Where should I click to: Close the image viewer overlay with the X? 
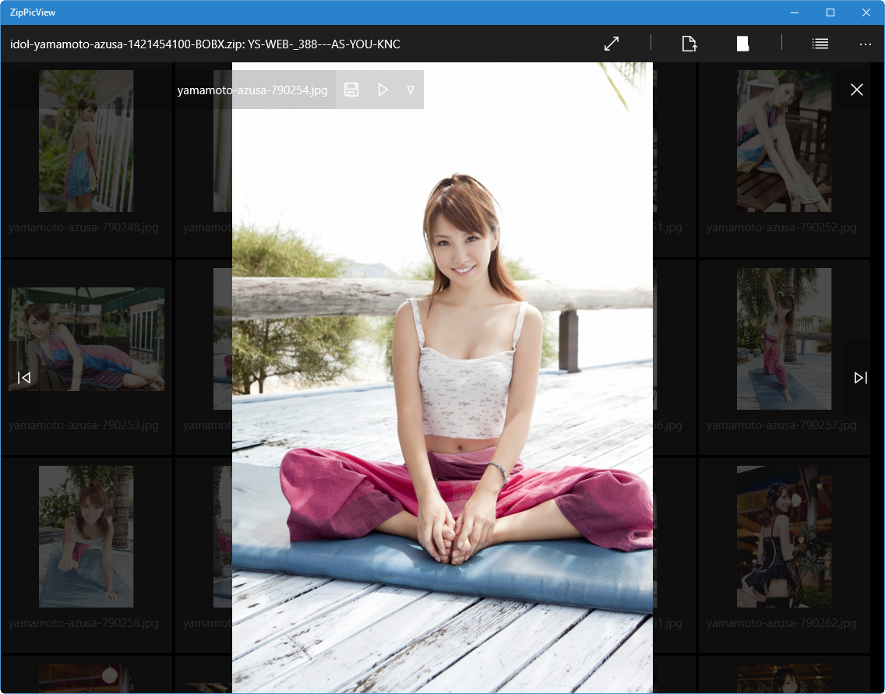click(x=857, y=90)
